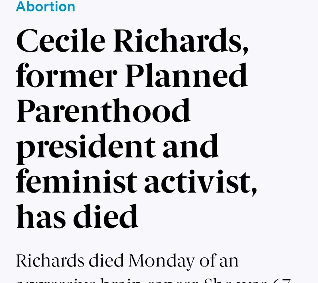Click the bold word "died" ending the headline
The image size is (318, 283).
[x=106, y=216]
